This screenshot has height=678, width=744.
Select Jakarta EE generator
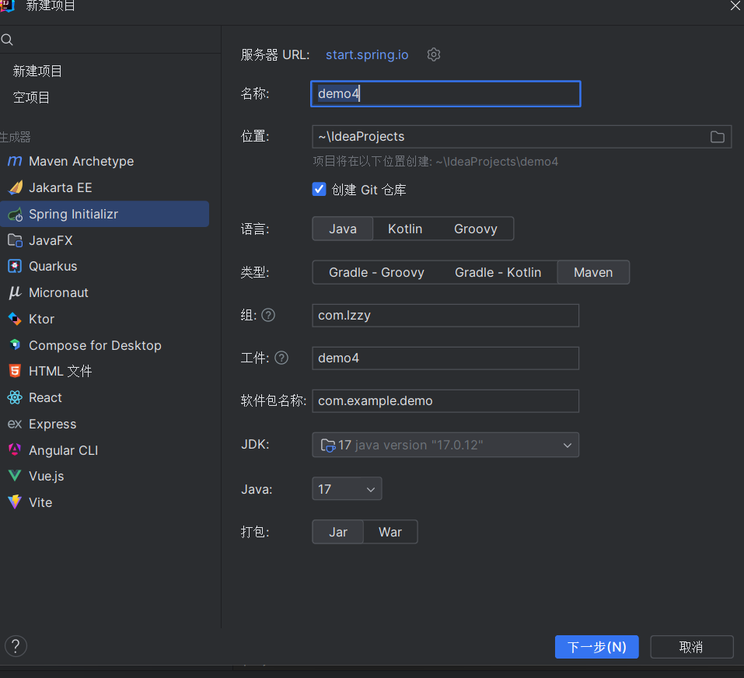104,188
